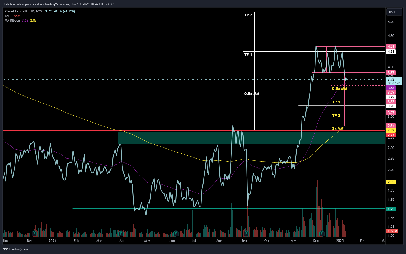Click the 3.59 price axis label
Viewport: 406px width, 254px height.
tap(391, 93)
